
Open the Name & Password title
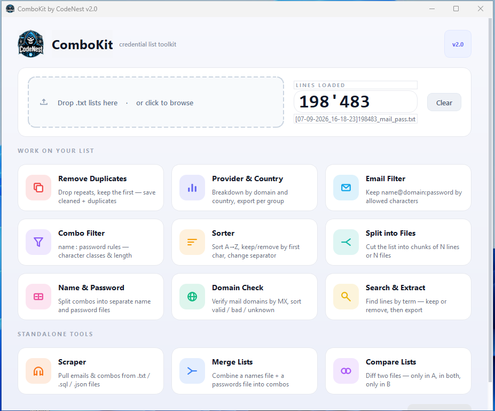click(x=91, y=288)
